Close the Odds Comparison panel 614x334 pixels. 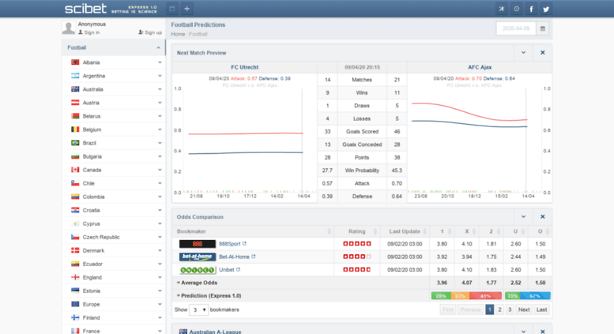[x=543, y=216]
